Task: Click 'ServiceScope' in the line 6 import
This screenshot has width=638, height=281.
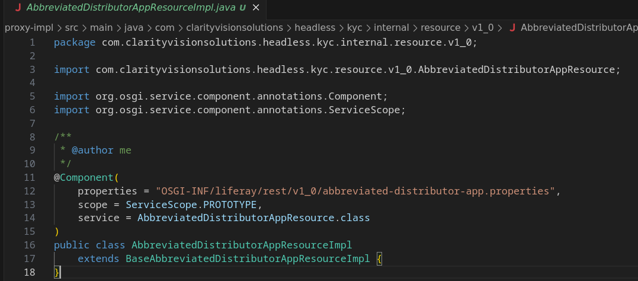Action: (x=364, y=110)
